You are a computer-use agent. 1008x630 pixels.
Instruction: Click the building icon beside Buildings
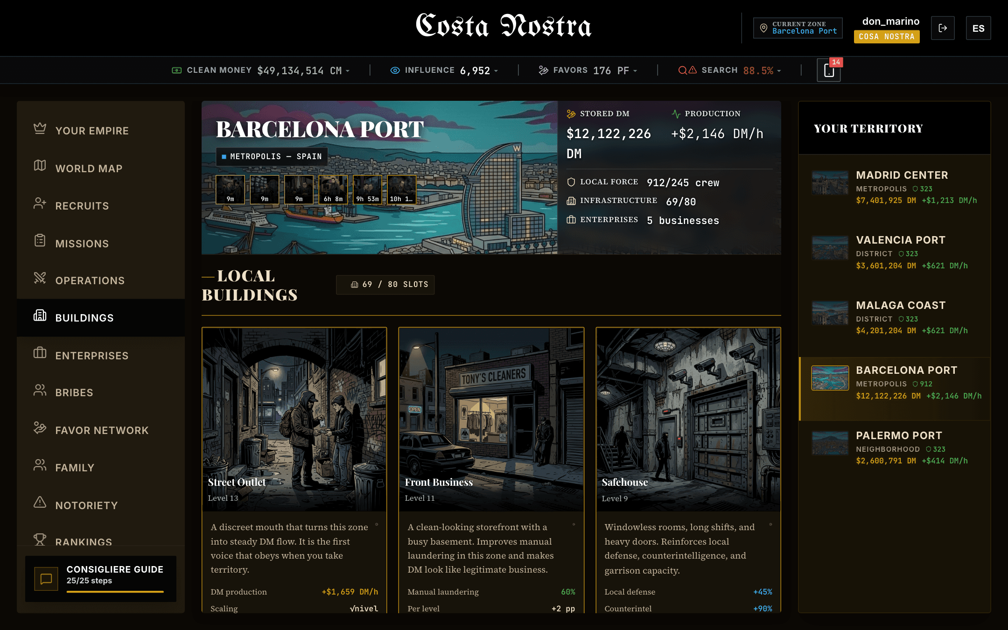coord(40,315)
